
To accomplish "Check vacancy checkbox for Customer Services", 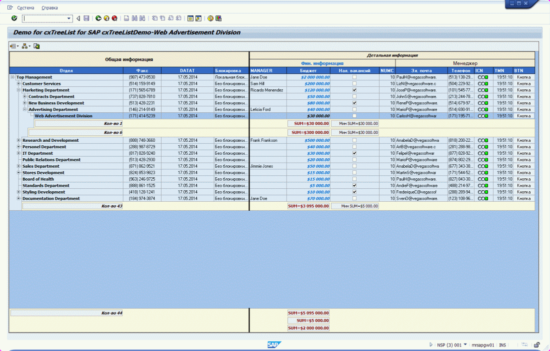I will tap(354, 84).
